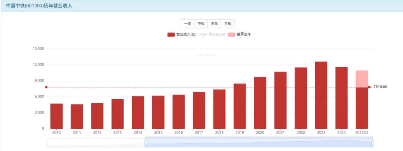
Task: Click the 2023 revenue bar
Action: point(321,95)
